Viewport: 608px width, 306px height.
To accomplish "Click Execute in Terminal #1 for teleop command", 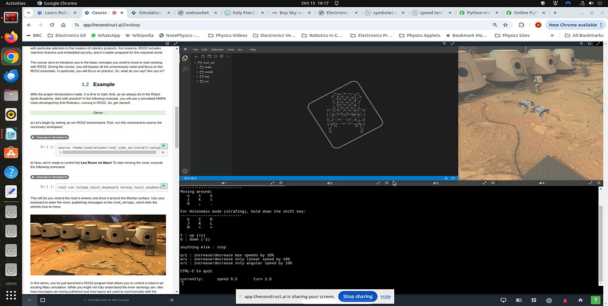I will click(x=50, y=177).
